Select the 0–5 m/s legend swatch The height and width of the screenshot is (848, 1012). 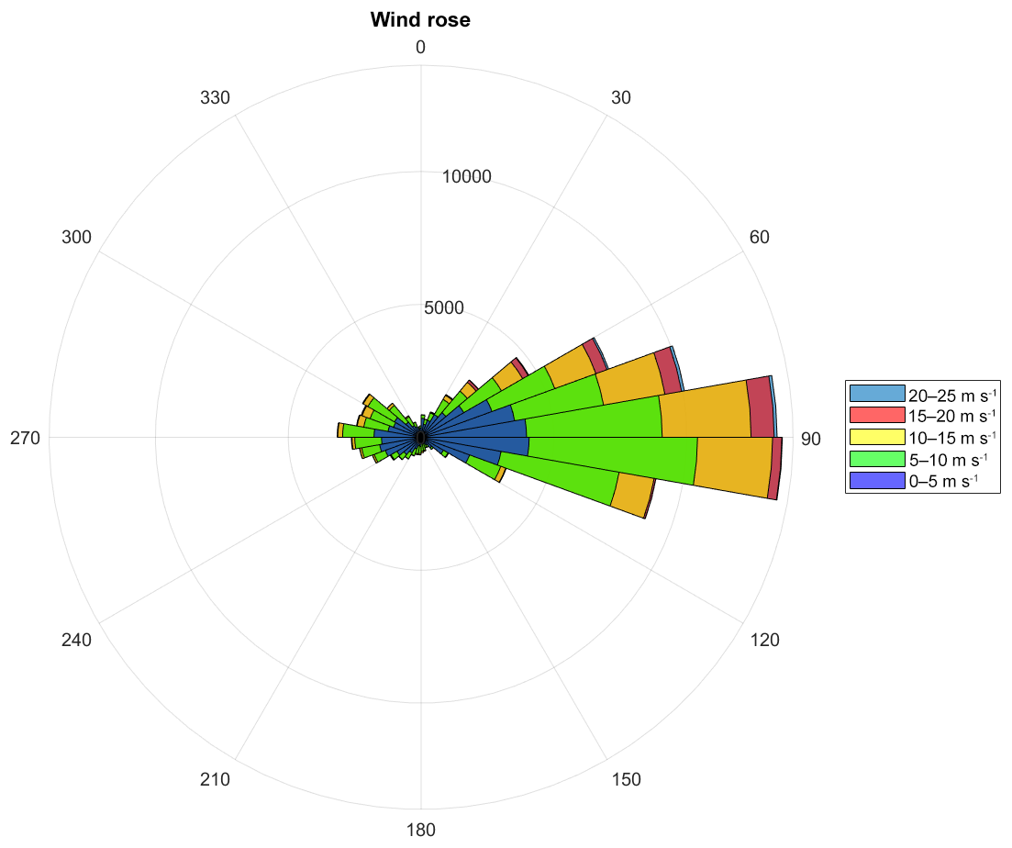click(877, 479)
